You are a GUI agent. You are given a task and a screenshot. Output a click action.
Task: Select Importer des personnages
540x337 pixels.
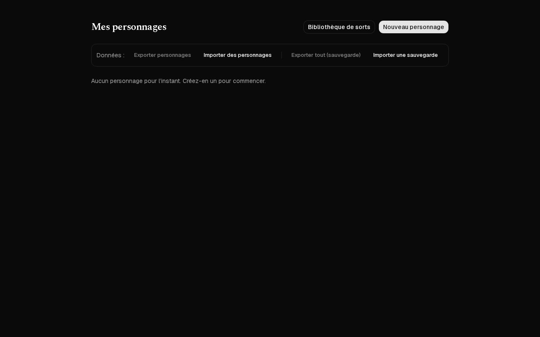pos(238,55)
